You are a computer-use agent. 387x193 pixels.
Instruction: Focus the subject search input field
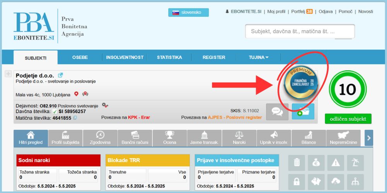(x=300, y=32)
